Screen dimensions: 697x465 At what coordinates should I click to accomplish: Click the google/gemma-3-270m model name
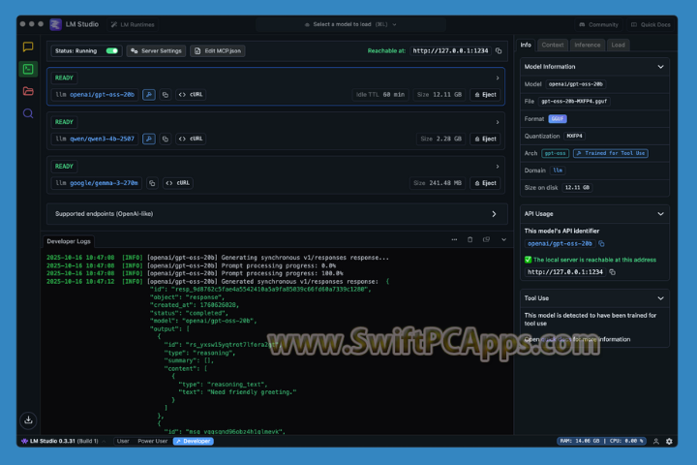pyautogui.click(x=104, y=183)
